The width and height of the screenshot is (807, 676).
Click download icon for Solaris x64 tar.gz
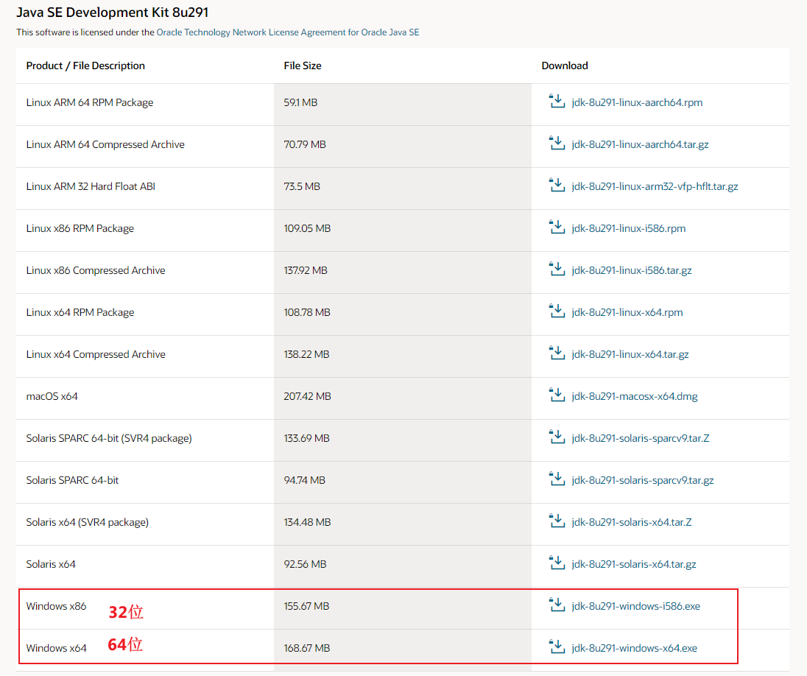click(557, 563)
